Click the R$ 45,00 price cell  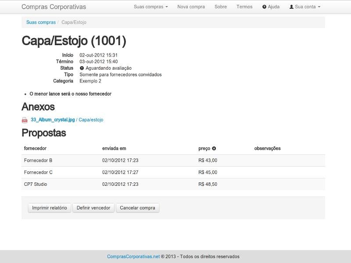(208, 172)
